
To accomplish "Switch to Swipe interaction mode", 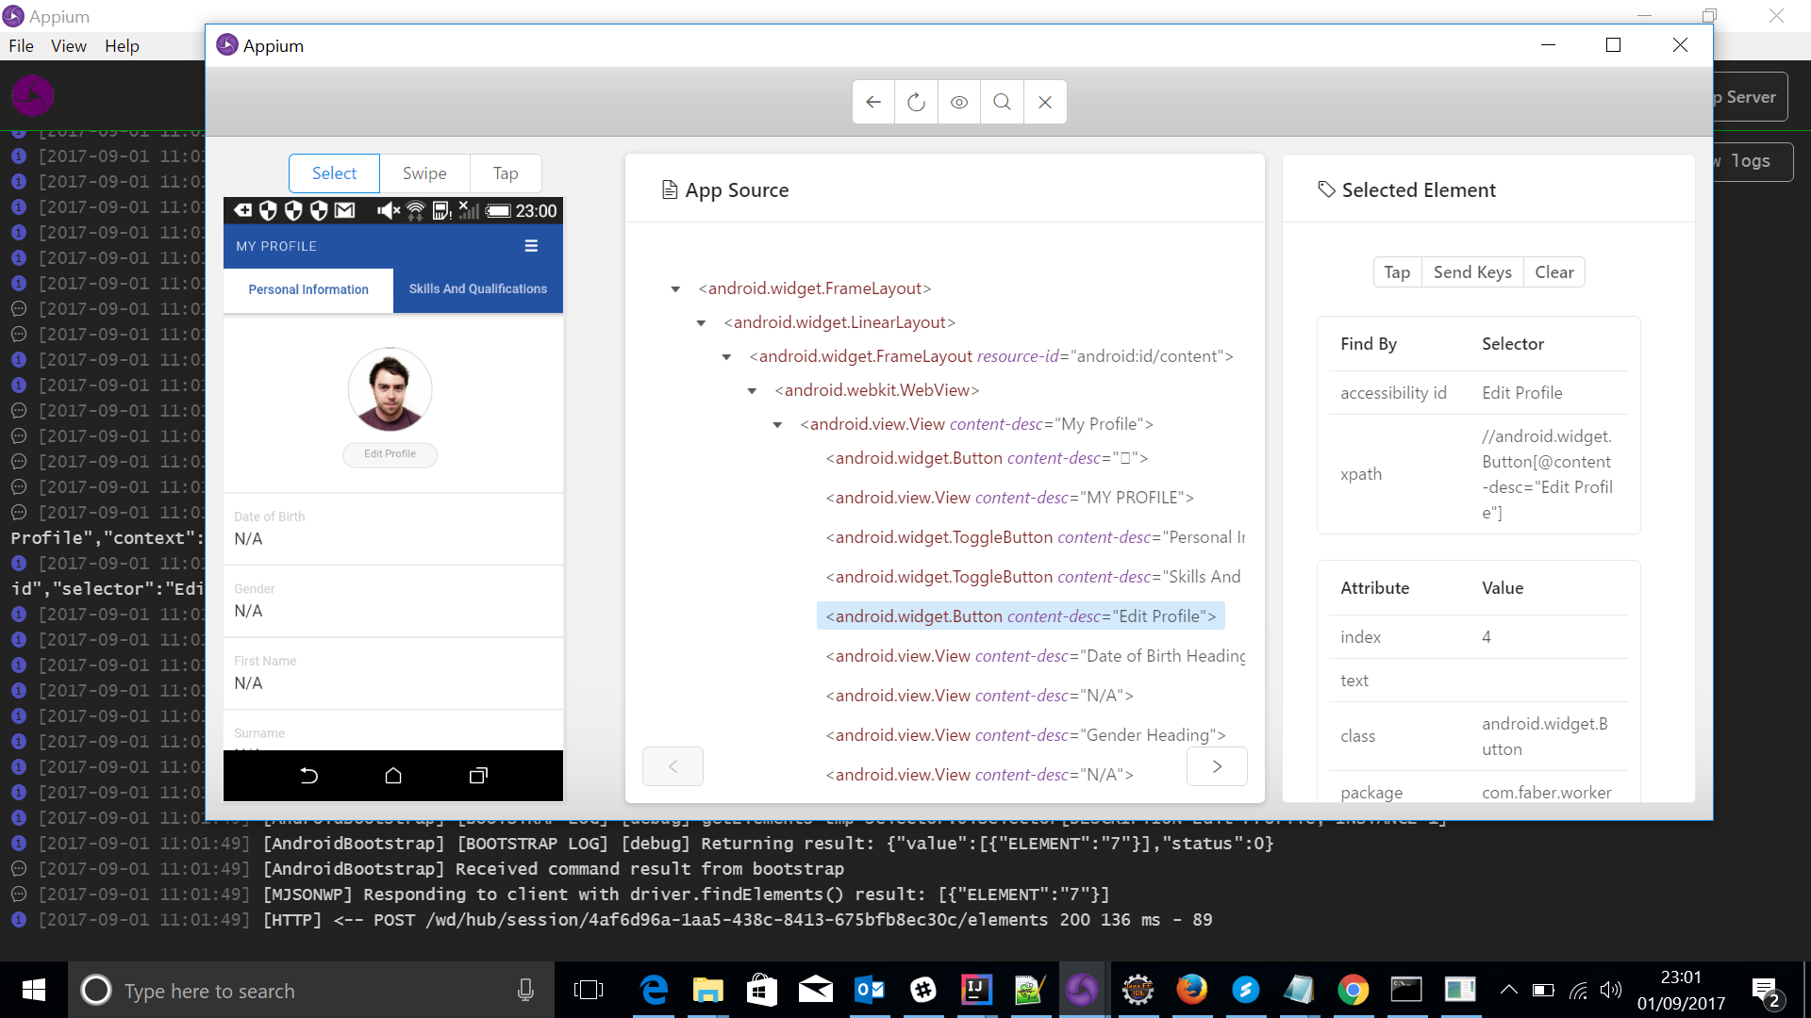I will click(424, 173).
